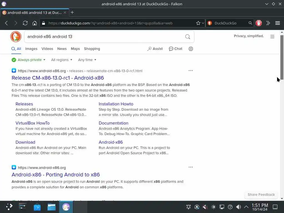Open the Android-x86 sitelink

(111, 142)
